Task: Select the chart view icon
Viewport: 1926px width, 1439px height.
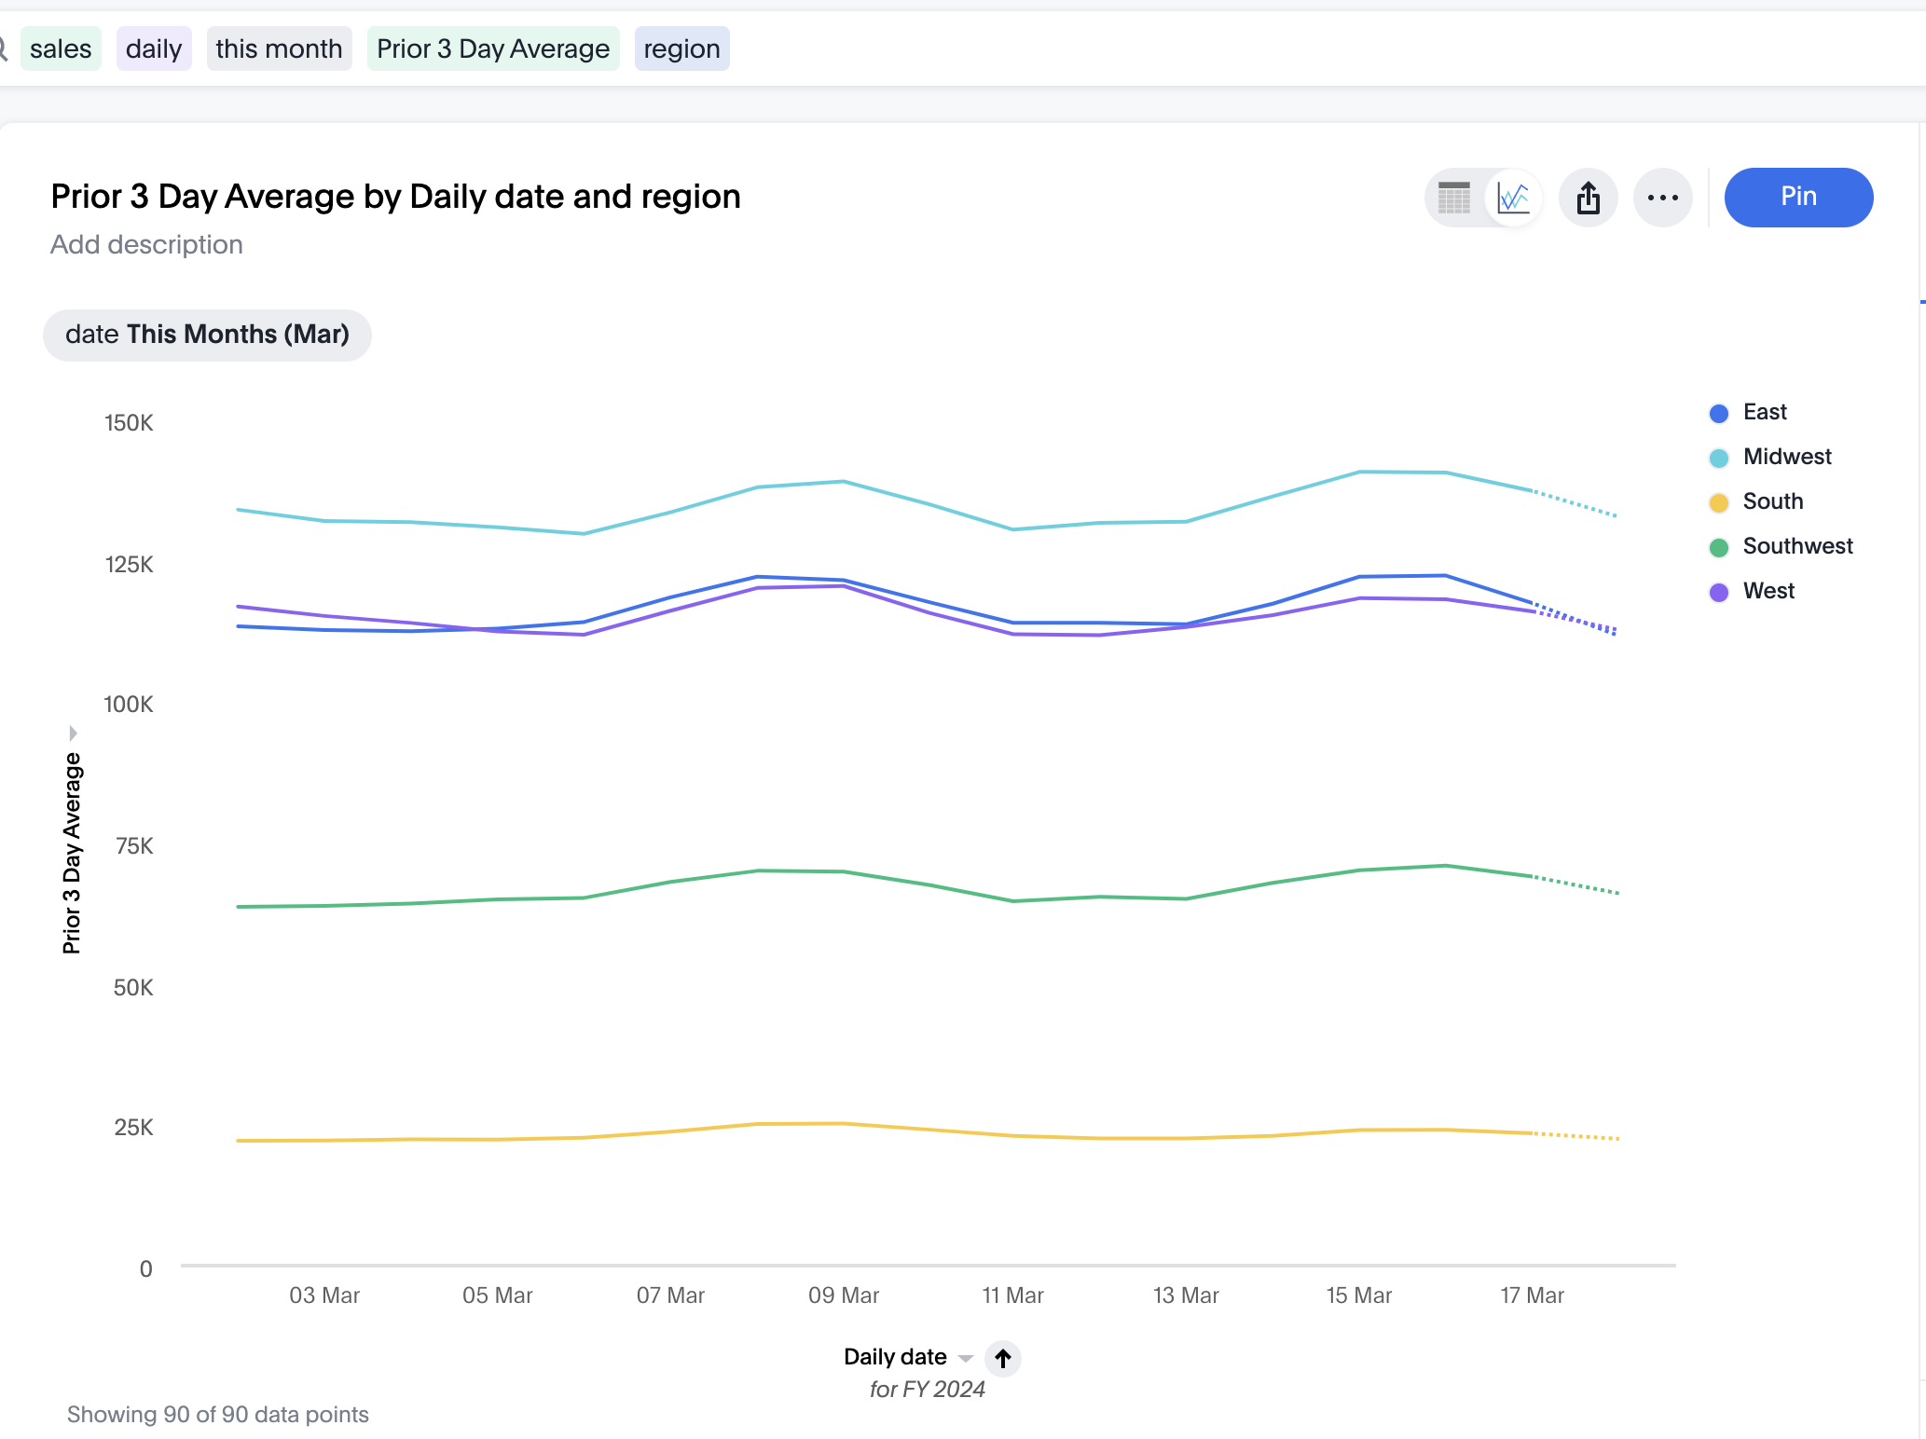Action: [x=1512, y=198]
